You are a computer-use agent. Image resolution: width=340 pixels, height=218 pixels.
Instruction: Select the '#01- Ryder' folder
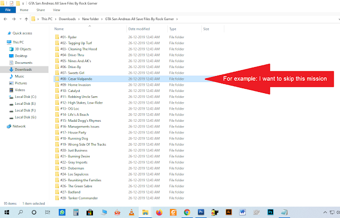[69, 37]
